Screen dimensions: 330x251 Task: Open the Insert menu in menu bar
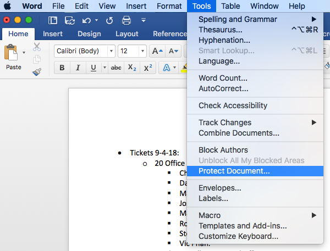tap(136, 6)
